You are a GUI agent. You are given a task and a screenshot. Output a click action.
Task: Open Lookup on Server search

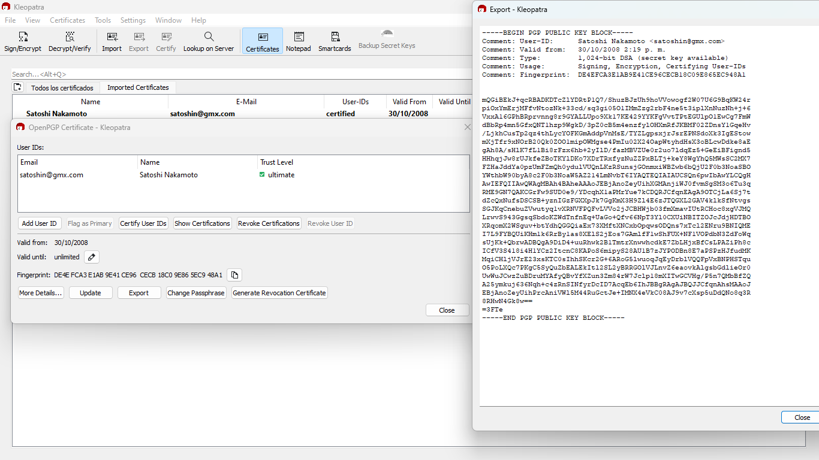209,41
